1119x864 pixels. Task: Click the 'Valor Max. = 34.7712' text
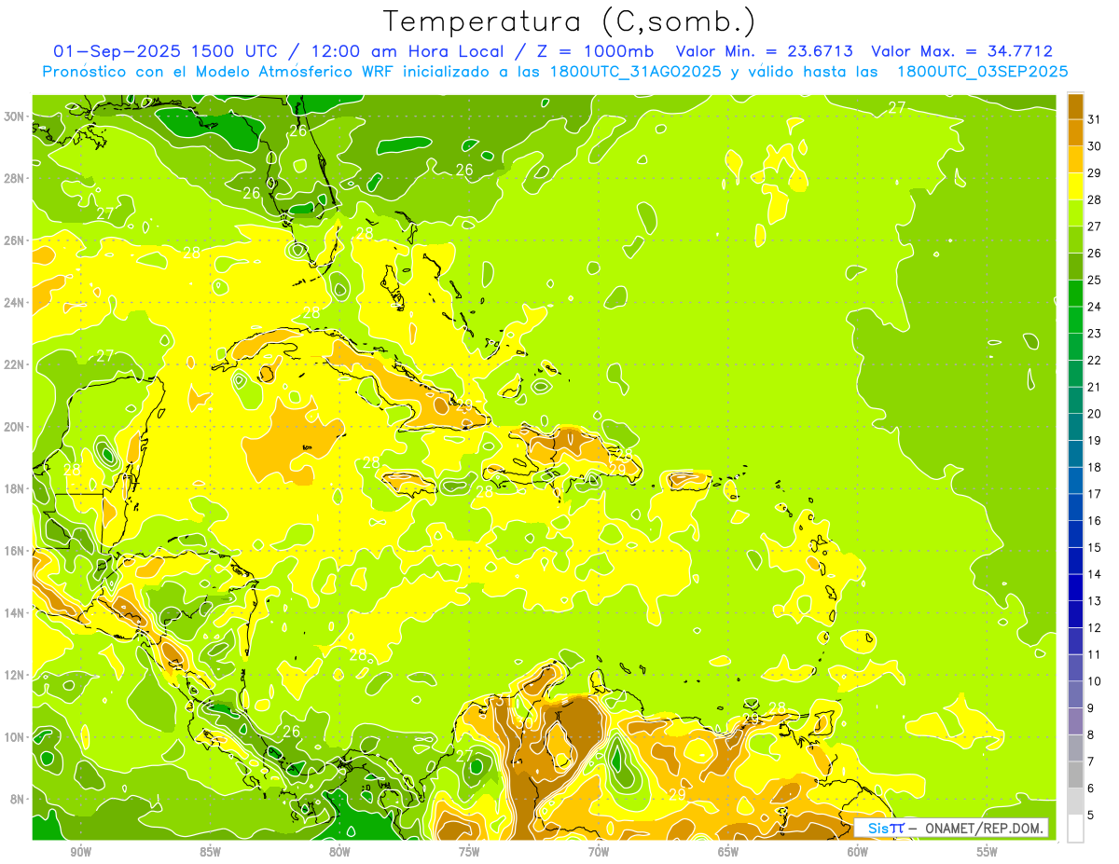pyautogui.click(x=962, y=51)
